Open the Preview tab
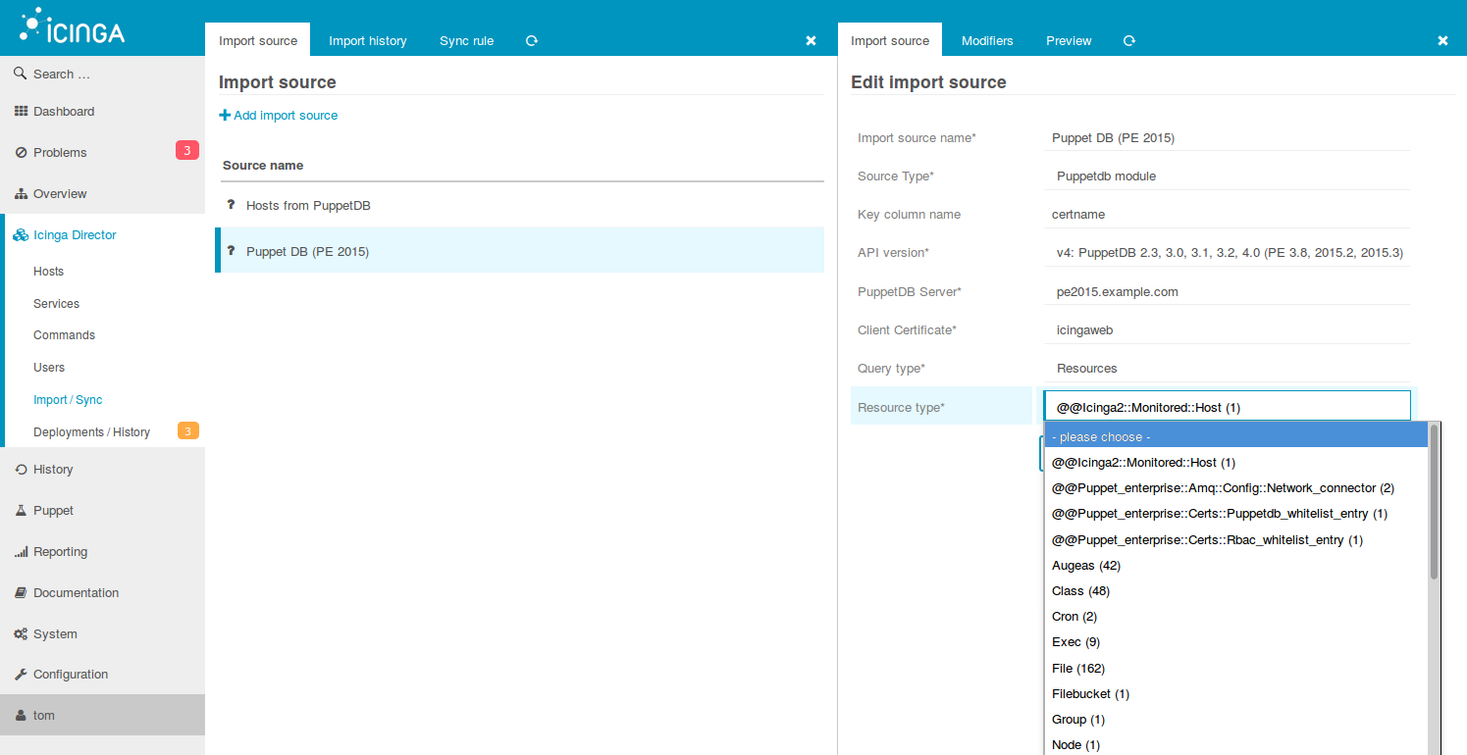The height and width of the screenshot is (755, 1467). click(1069, 40)
